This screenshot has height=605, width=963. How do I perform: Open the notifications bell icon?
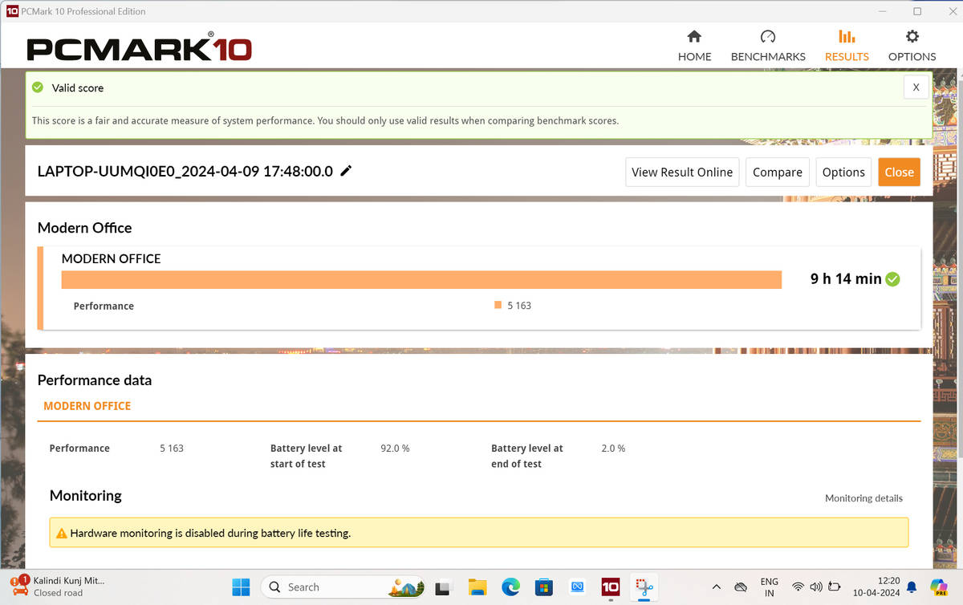(x=911, y=587)
